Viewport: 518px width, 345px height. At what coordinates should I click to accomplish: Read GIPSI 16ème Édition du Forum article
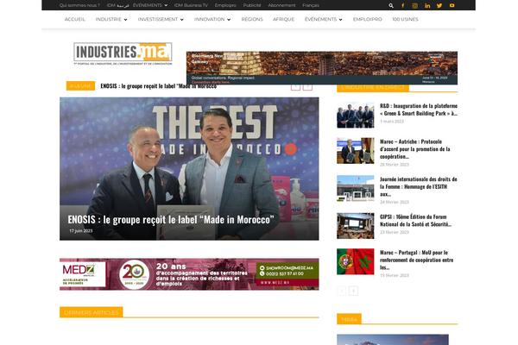click(x=415, y=220)
